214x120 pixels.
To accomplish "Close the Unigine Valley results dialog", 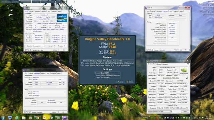I will [x=129, y=82].
